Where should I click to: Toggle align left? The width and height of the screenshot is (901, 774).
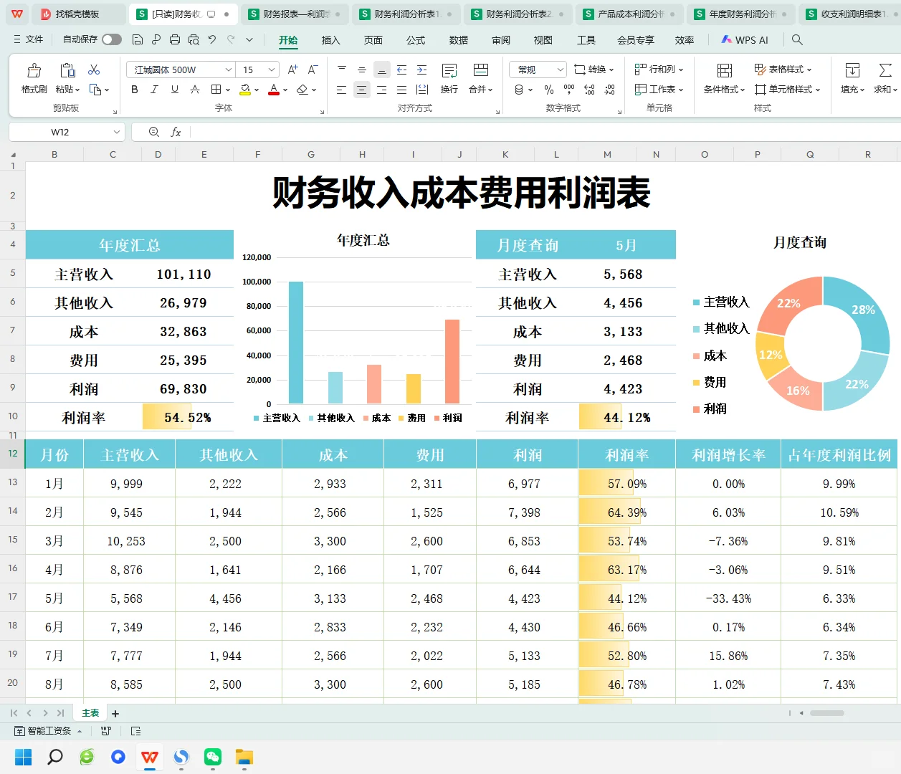[x=341, y=90]
